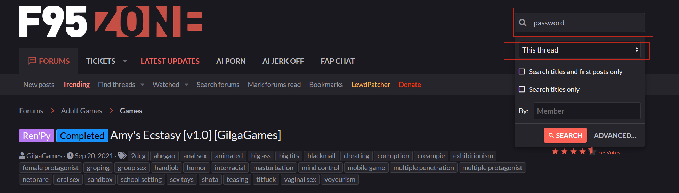The image size is (679, 193).
Task: Click the F95Zone logo
Action: tap(110, 22)
